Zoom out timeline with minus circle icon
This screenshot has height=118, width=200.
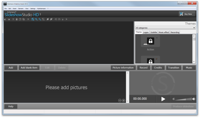pyautogui.click(x=120, y=100)
